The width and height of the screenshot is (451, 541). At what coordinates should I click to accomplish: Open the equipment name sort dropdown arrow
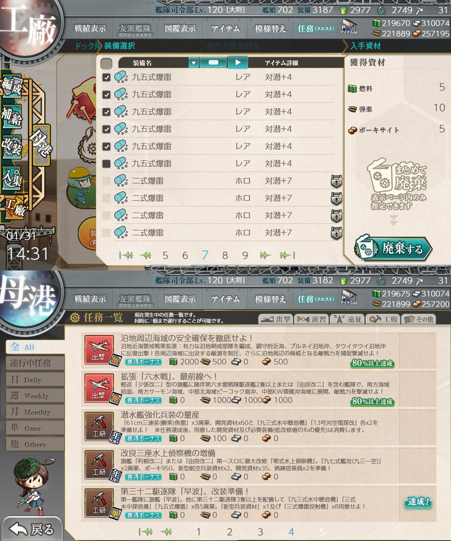[x=193, y=63]
